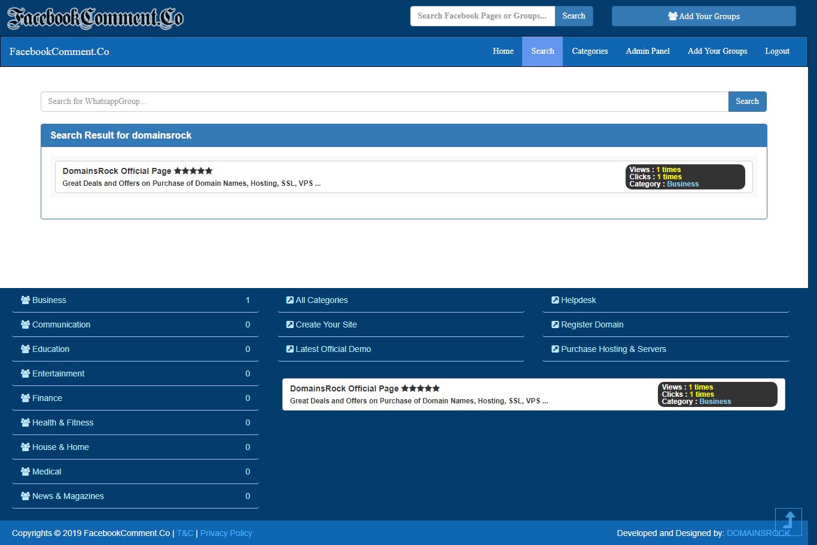Click the Copyrights 2019 FacebookComment.Co text
The image size is (817, 545).
(91, 533)
